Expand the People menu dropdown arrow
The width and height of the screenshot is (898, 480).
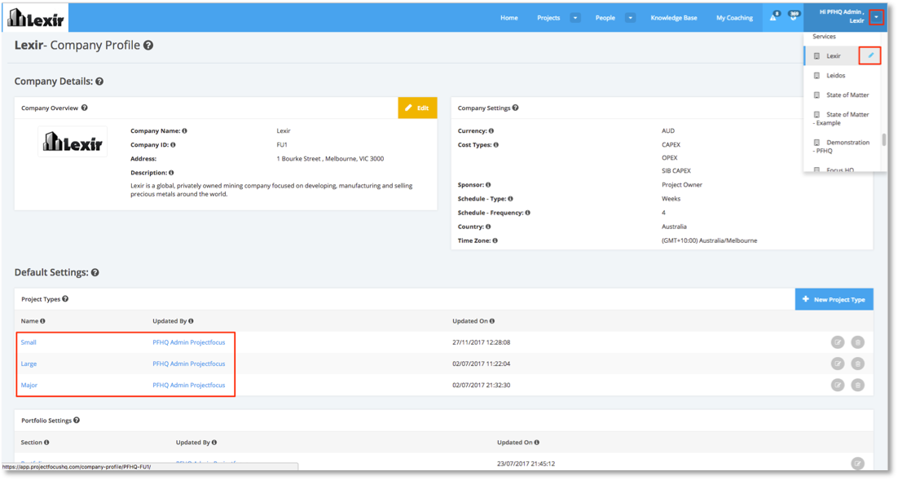coord(630,18)
